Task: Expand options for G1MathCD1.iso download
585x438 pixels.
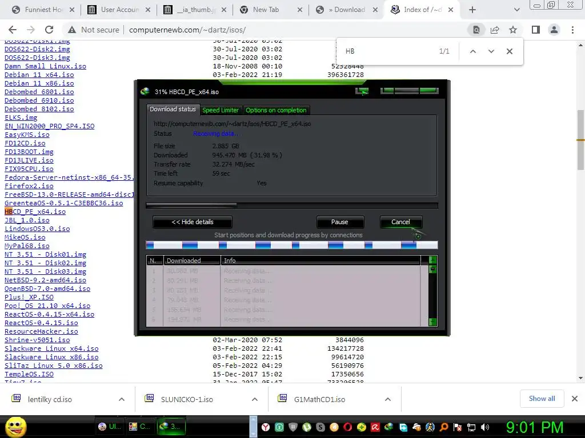Action: (388, 399)
